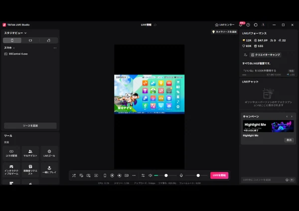The height and width of the screenshot is (211, 299).
Task: Click the 155 stat in LIVE performance
Action: (x=259, y=46)
